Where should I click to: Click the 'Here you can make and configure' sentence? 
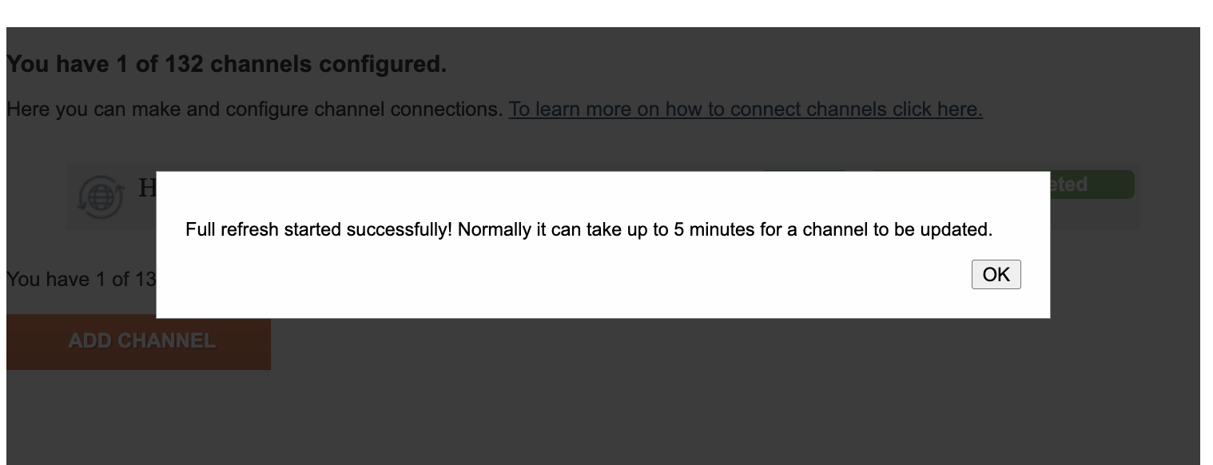click(x=255, y=109)
